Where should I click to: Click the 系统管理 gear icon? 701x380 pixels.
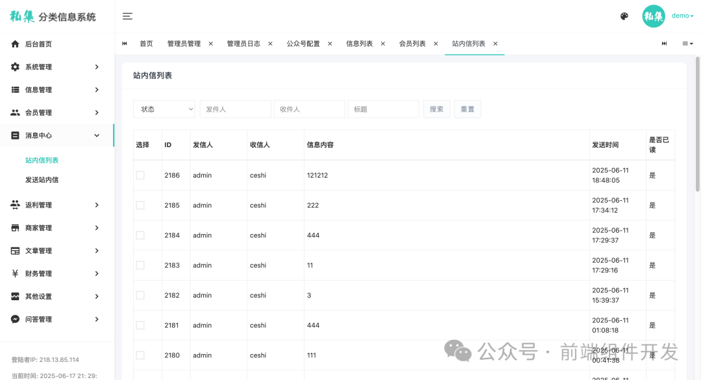coord(16,66)
